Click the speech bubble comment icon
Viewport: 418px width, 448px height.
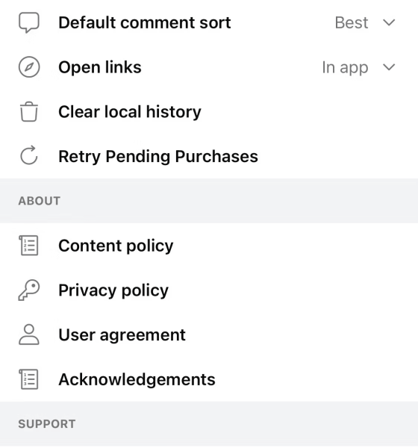pyautogui.click(x=29, y=22)
